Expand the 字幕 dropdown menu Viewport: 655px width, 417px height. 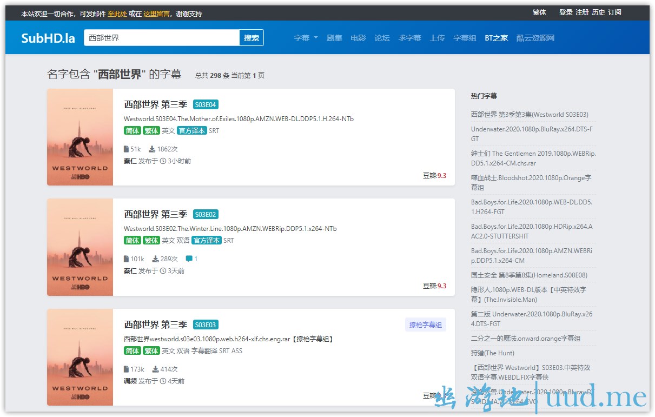(306, 38)
